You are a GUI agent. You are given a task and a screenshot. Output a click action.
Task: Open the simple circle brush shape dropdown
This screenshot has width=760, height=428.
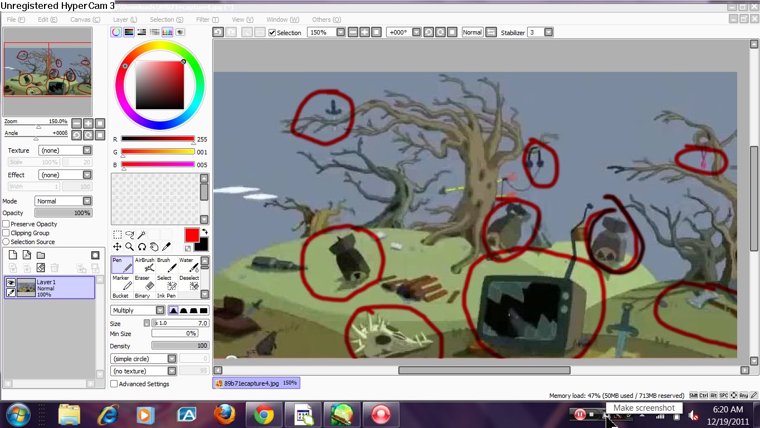(x=144, y=359)
